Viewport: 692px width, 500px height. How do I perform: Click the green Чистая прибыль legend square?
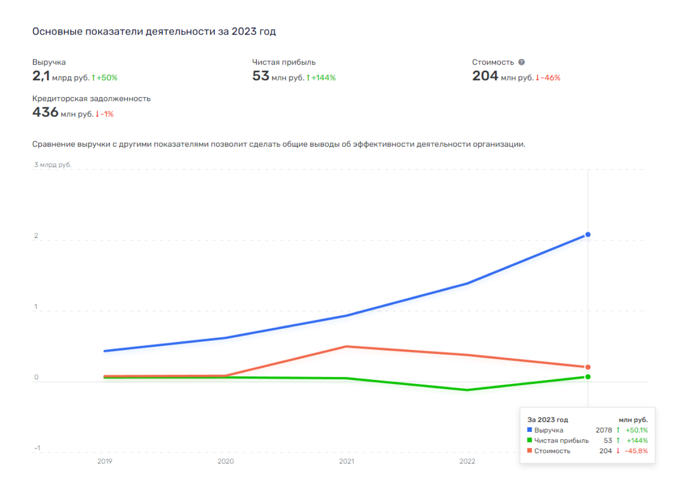coord(530,440)
